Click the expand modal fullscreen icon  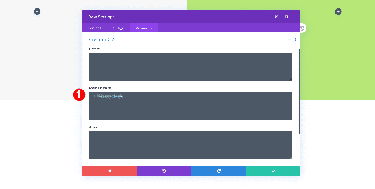click(x=277, y=17)
